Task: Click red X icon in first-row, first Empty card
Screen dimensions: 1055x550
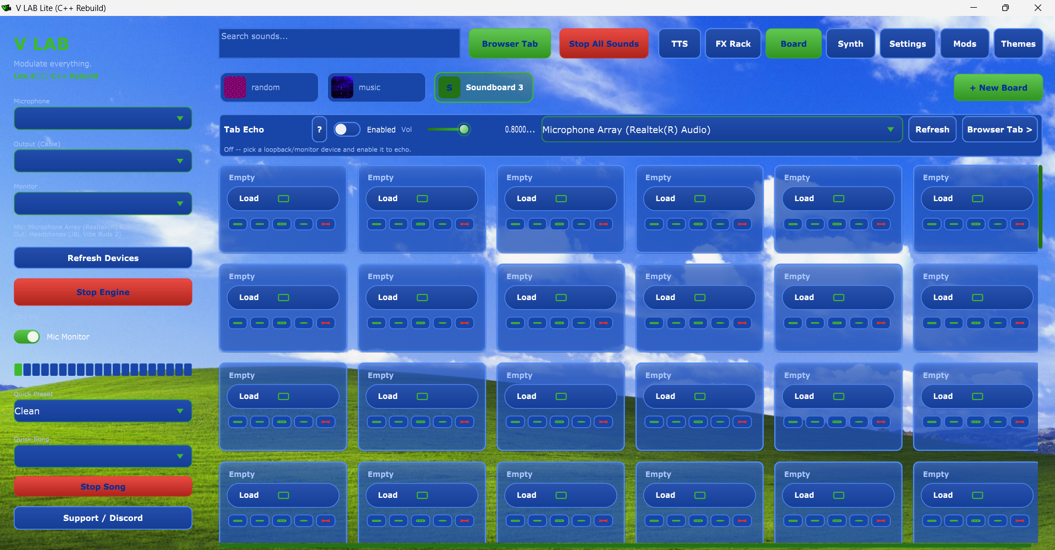Action: [325, 224]
